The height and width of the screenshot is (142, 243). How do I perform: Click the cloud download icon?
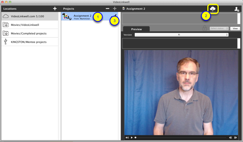tap(213, 9)
